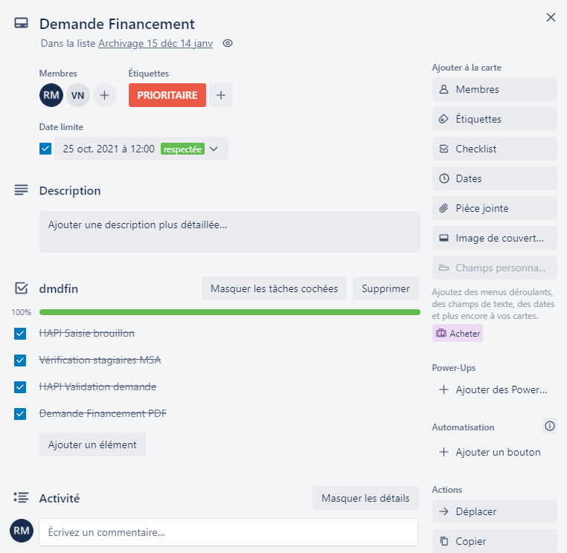567x553 pixels.
Task: Open Membres in Ajouter à la carte
Action: point(494,89)
